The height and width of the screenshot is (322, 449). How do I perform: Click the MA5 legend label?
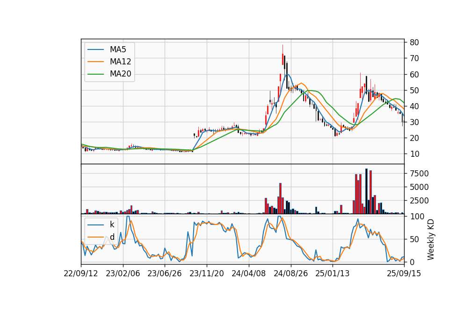coord(118,49)
